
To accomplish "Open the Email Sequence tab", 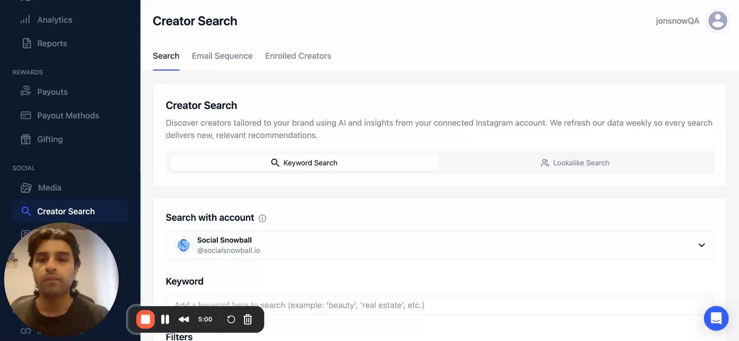I will (x=222, y=56).
